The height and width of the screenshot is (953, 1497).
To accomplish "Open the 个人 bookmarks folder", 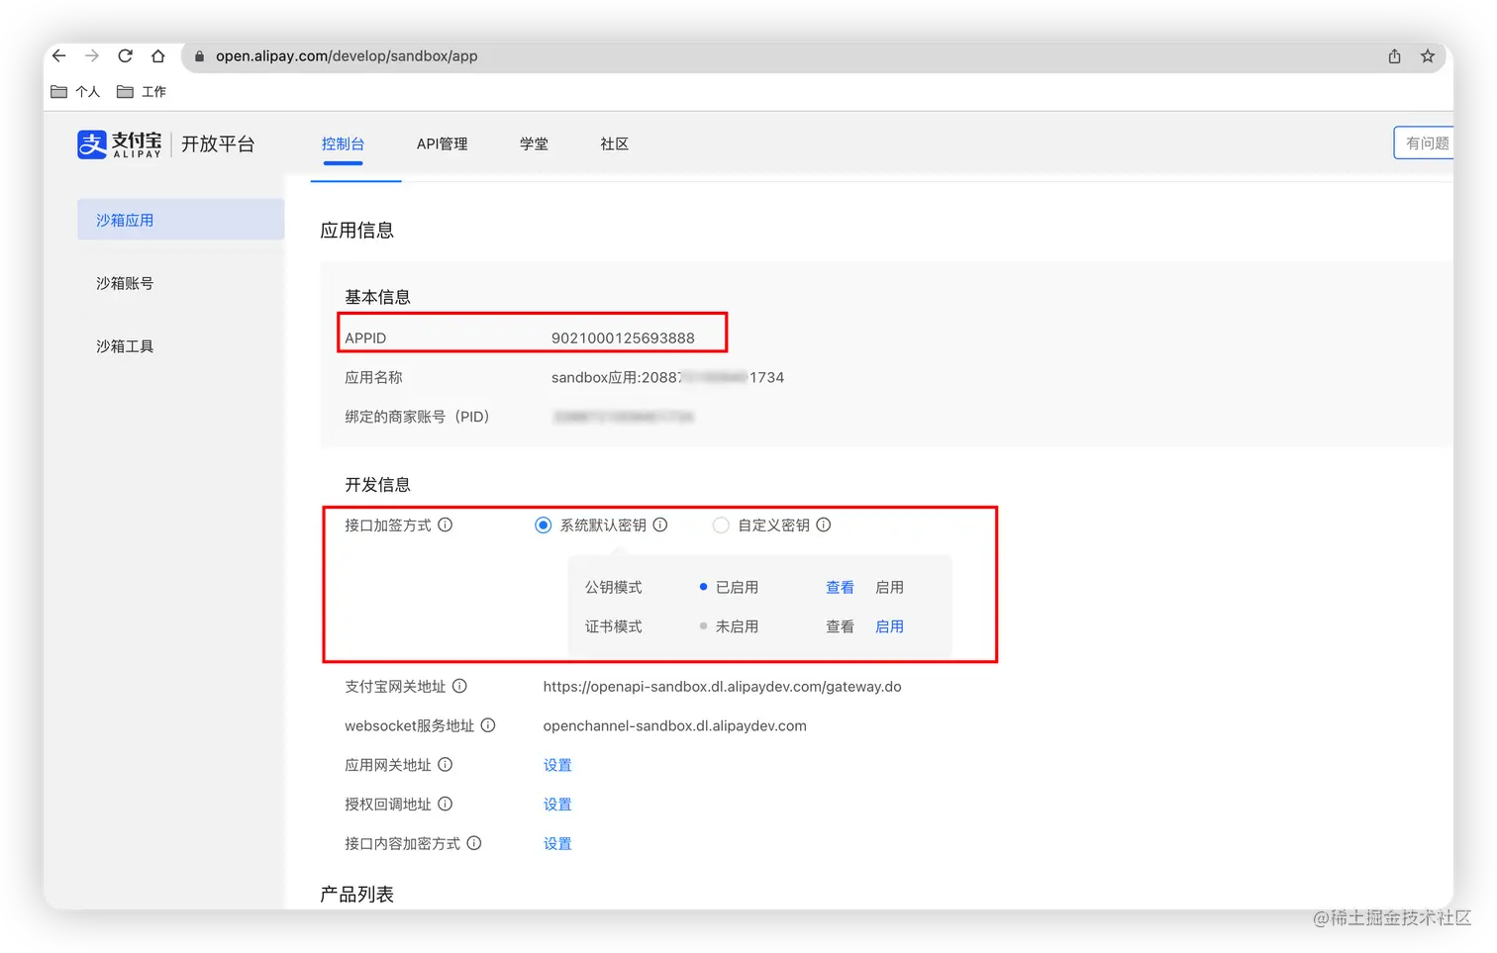I will click(x=75, y=92).
